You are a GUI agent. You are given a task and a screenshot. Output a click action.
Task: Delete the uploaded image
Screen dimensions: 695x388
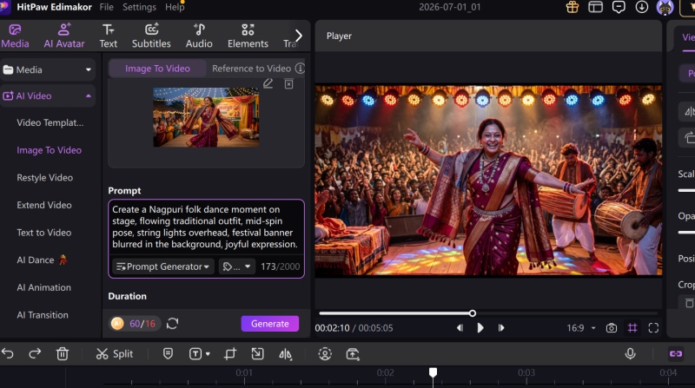tap(288, 83)
